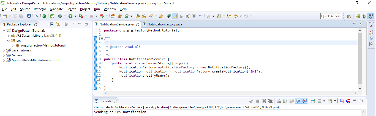Screen dimensions: 376x116
Task: Open the Refactor menu
Action: coord(40,9)
